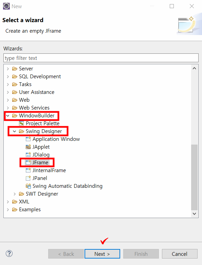Image resolution: width=202 pixels, height=265 pixels.
Task: Select the User Assistance label
Action: pos(37,92)
